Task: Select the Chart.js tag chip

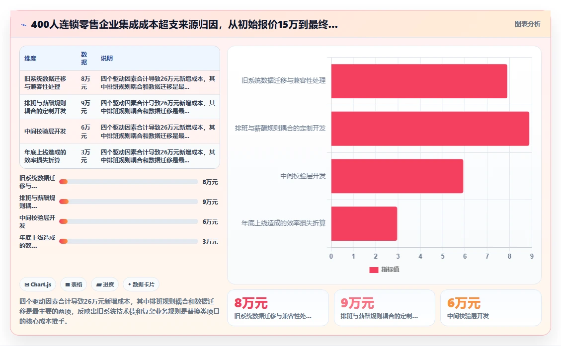Action: [38, 284]
